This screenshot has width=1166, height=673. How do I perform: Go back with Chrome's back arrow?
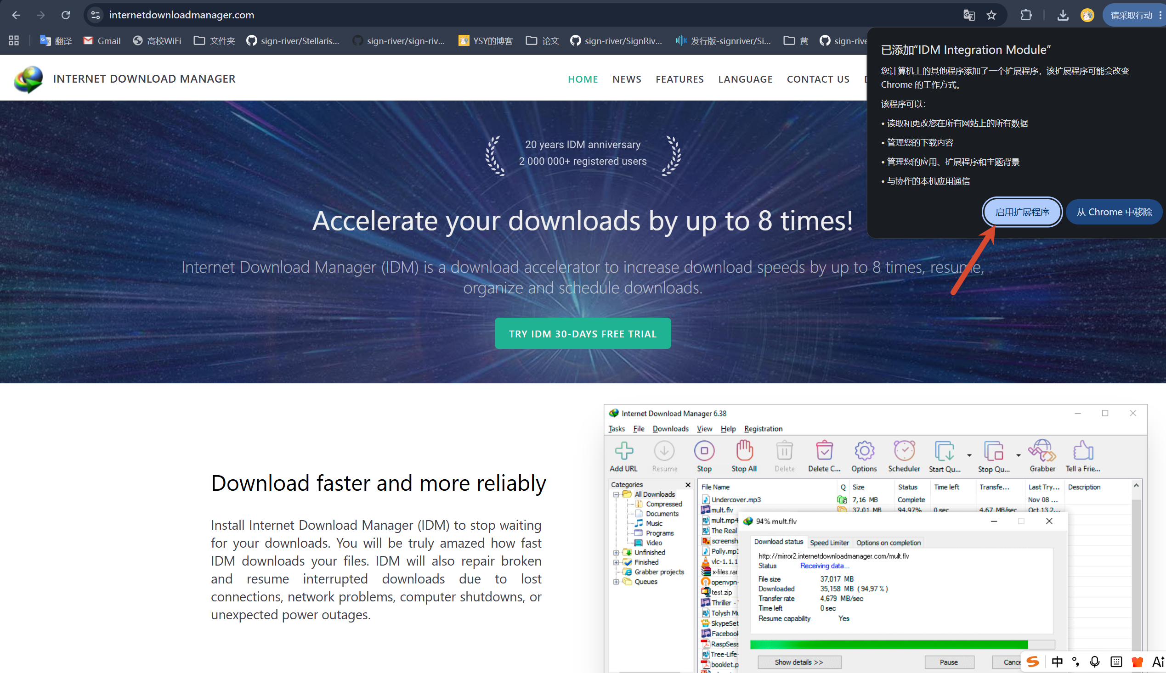coord(16,15)
